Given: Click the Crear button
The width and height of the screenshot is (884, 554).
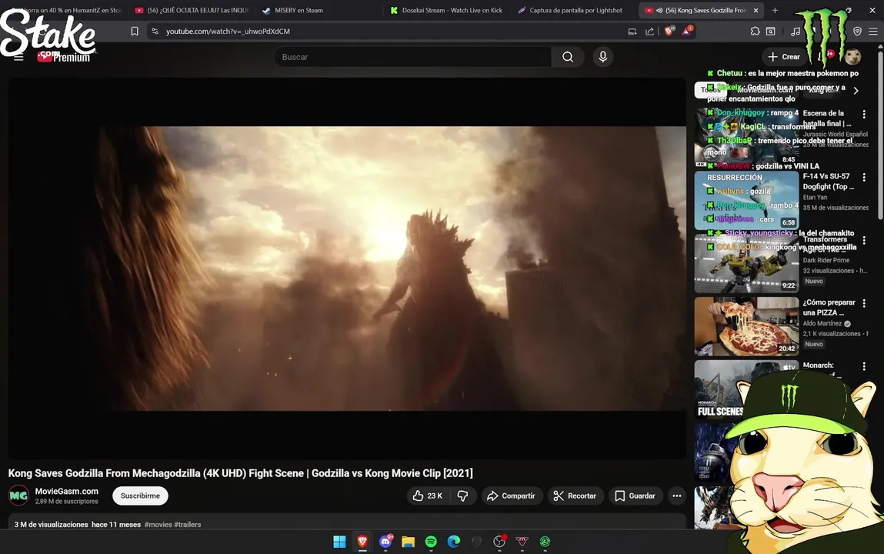Looking at the screenshot, I should [x=784, y=57].
